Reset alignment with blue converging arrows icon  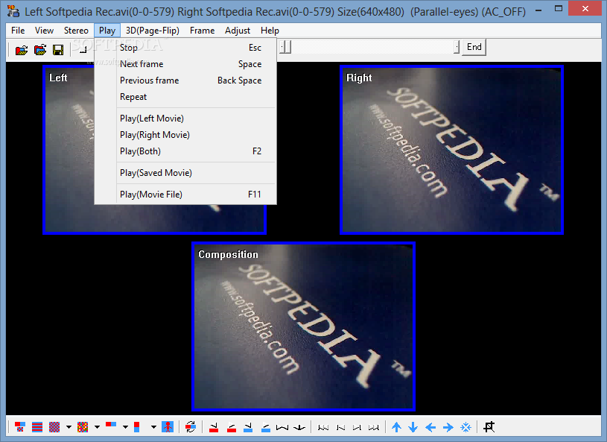tap(465, 427)
